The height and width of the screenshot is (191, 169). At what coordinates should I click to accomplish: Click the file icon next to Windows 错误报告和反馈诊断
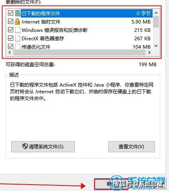(x=18, y=30)
